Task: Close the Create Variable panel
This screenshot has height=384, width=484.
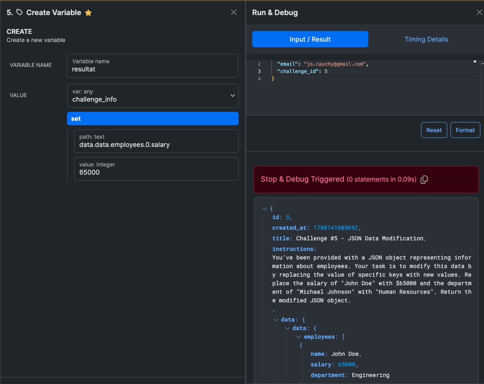Action: (234, 12)
